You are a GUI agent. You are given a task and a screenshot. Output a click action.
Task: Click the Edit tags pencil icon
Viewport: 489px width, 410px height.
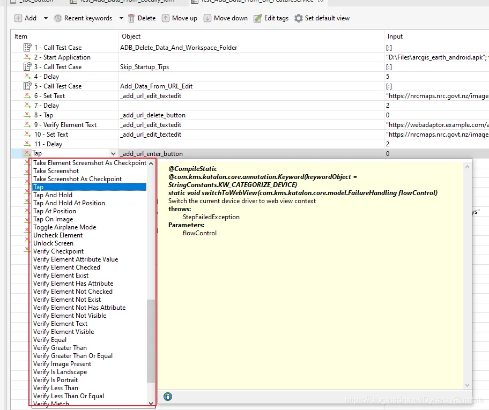[257, 18]
